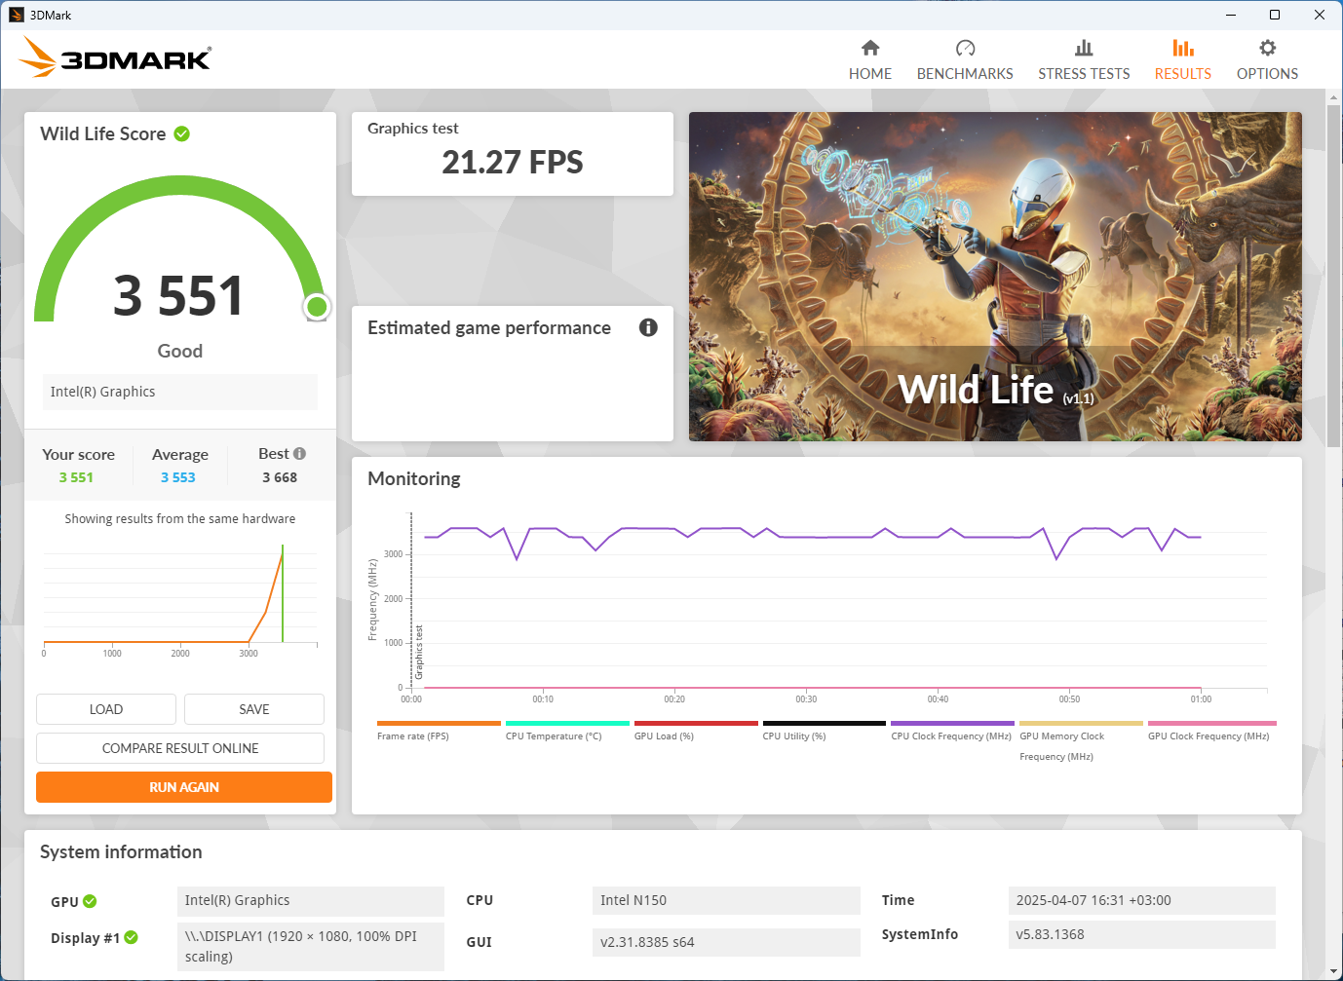Open Stress Tests bar chart icon
The width and height of the screenshot is (1343, 981).
tap(1084, 48)
